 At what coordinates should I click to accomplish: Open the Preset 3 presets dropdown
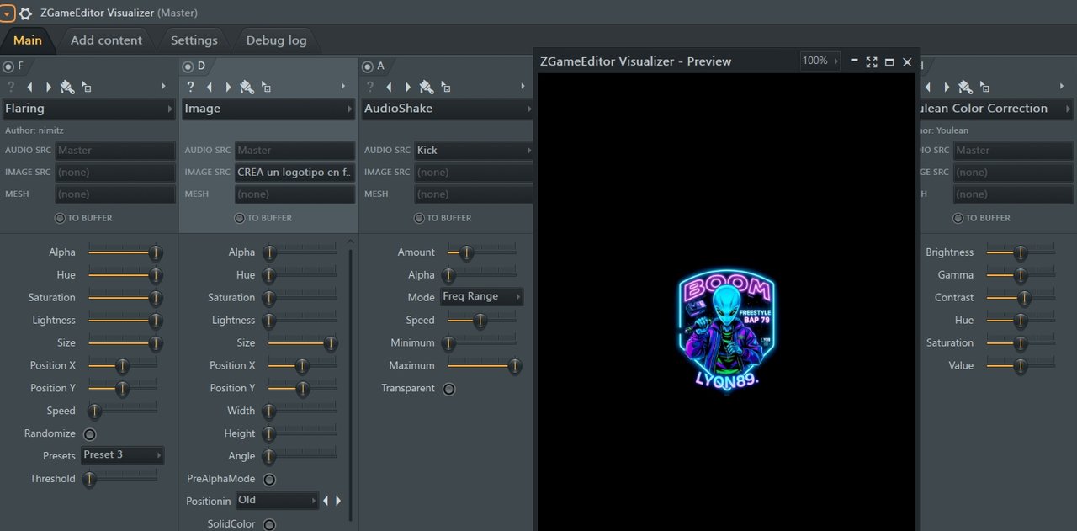coord(123,455)
